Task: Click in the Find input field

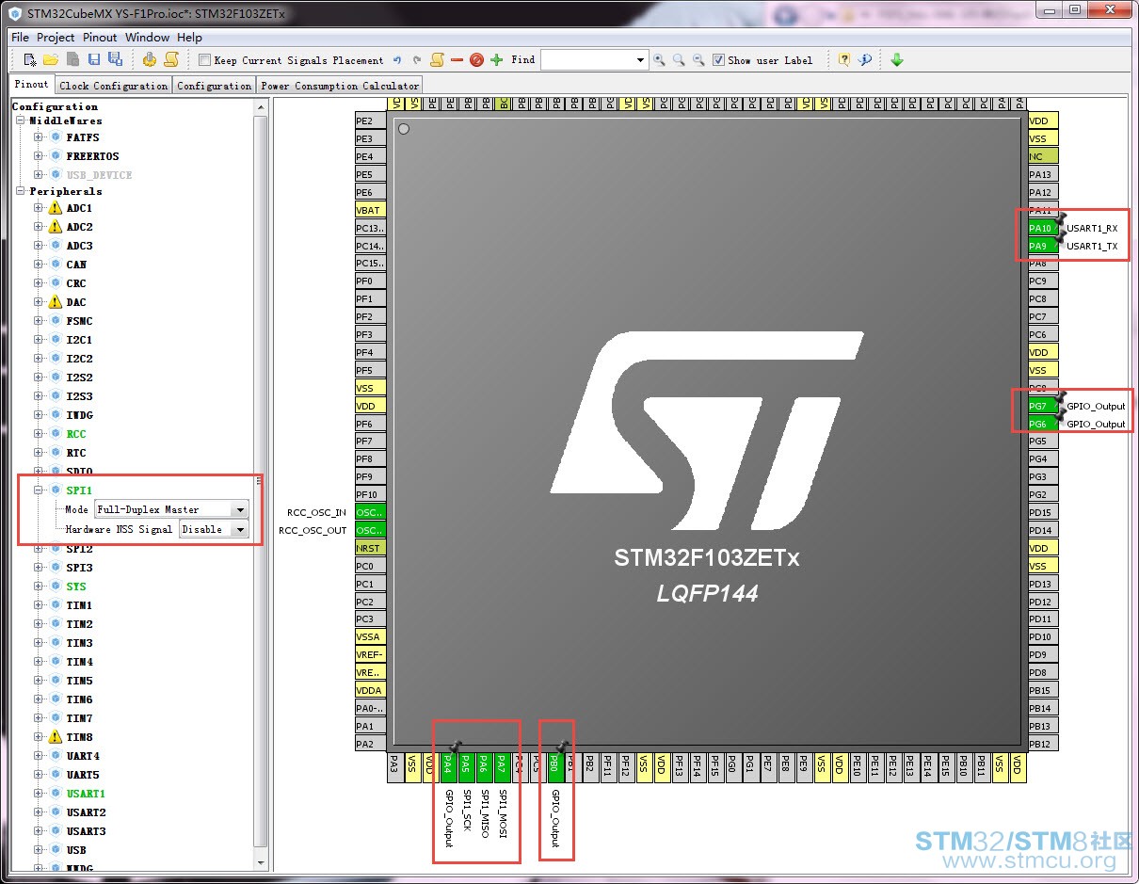Action: [x=587, y=60]
